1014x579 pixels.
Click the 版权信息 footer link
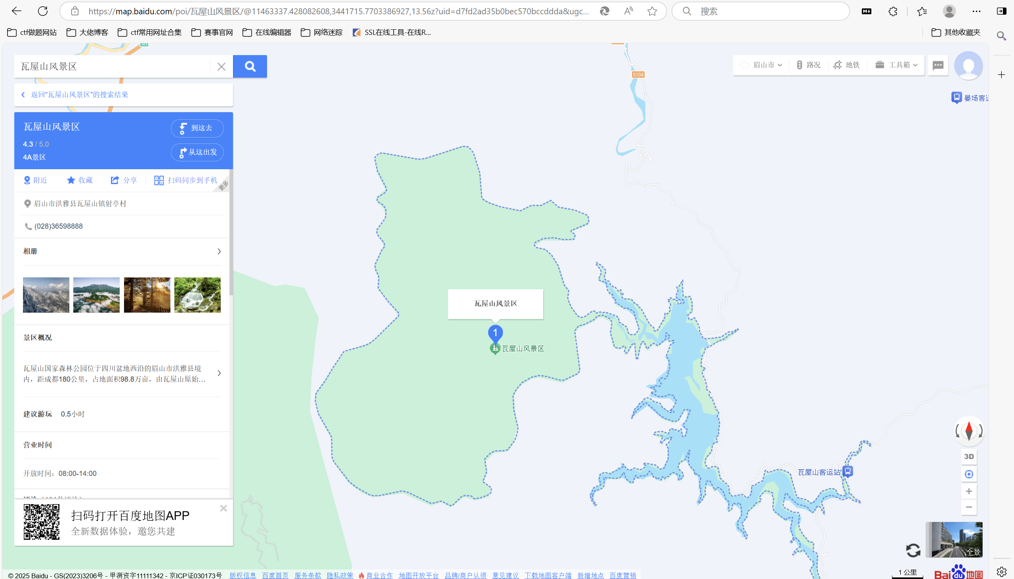243,575
